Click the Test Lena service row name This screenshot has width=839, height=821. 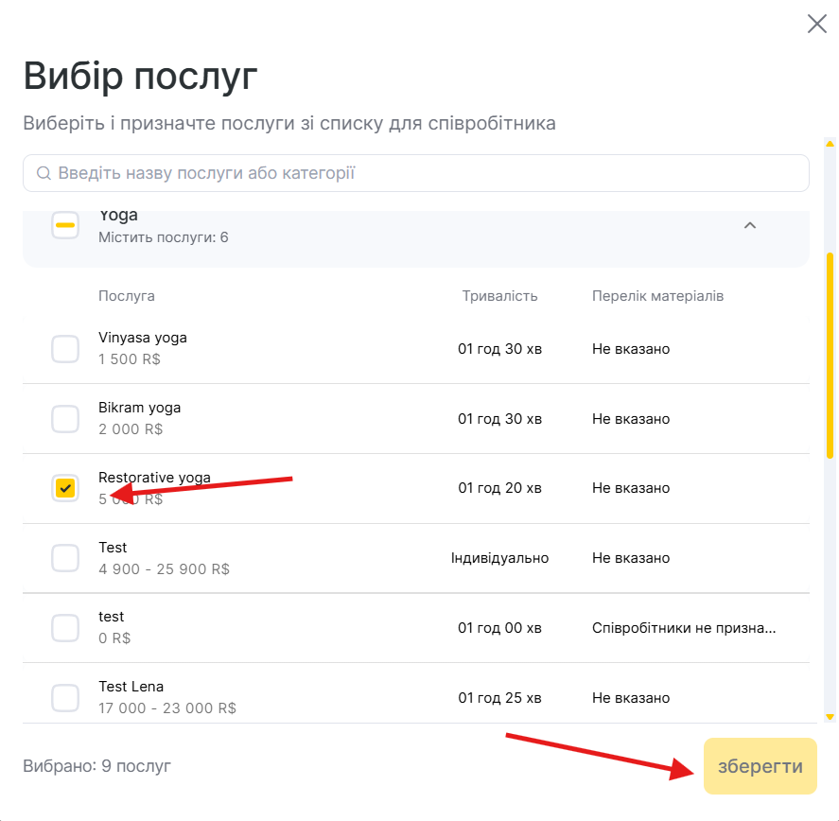pos(131,687)
